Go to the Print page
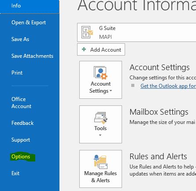Image resolution: width=196 pixels, height=191 pixels. (17, 73)
